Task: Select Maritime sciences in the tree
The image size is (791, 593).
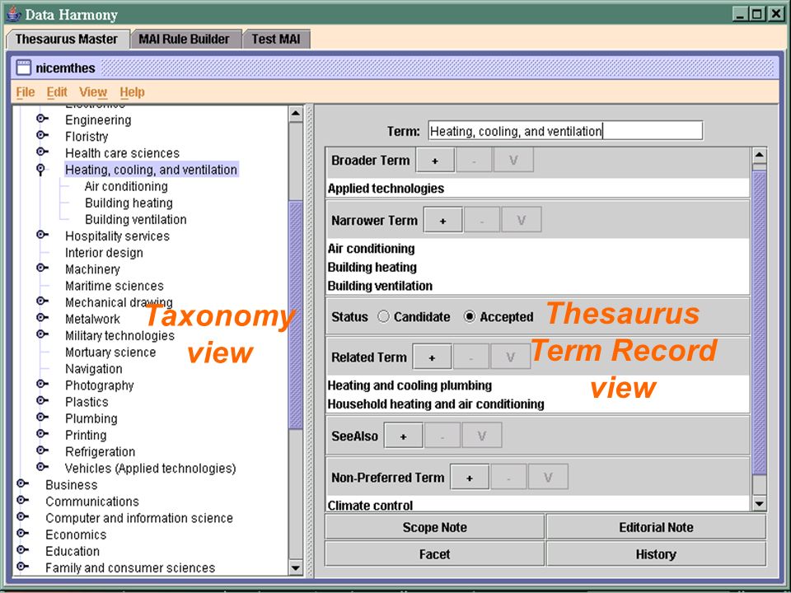Action: pyautogui.click(x=115, y=286)
